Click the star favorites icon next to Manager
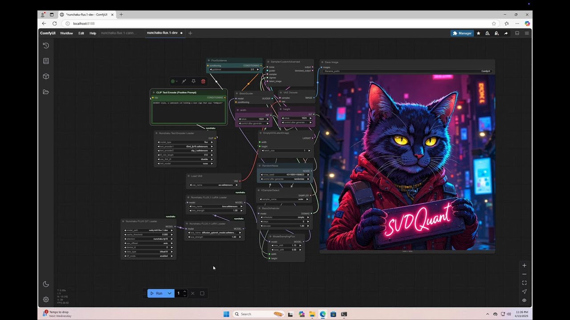 (478, 33)
